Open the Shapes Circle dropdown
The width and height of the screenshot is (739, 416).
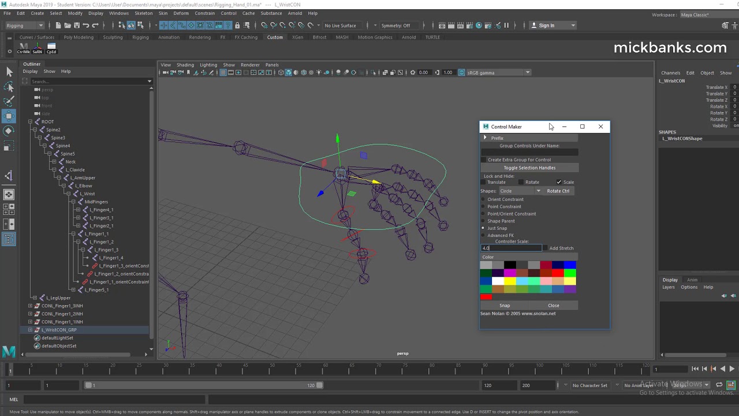(520, 191)
